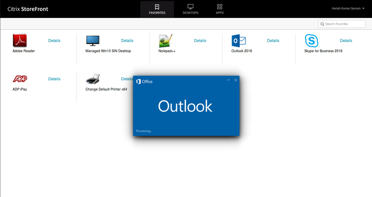This screenshot has height=197, width=372.
Task: Switch to the Apps tab
Action: coord(220,9)
